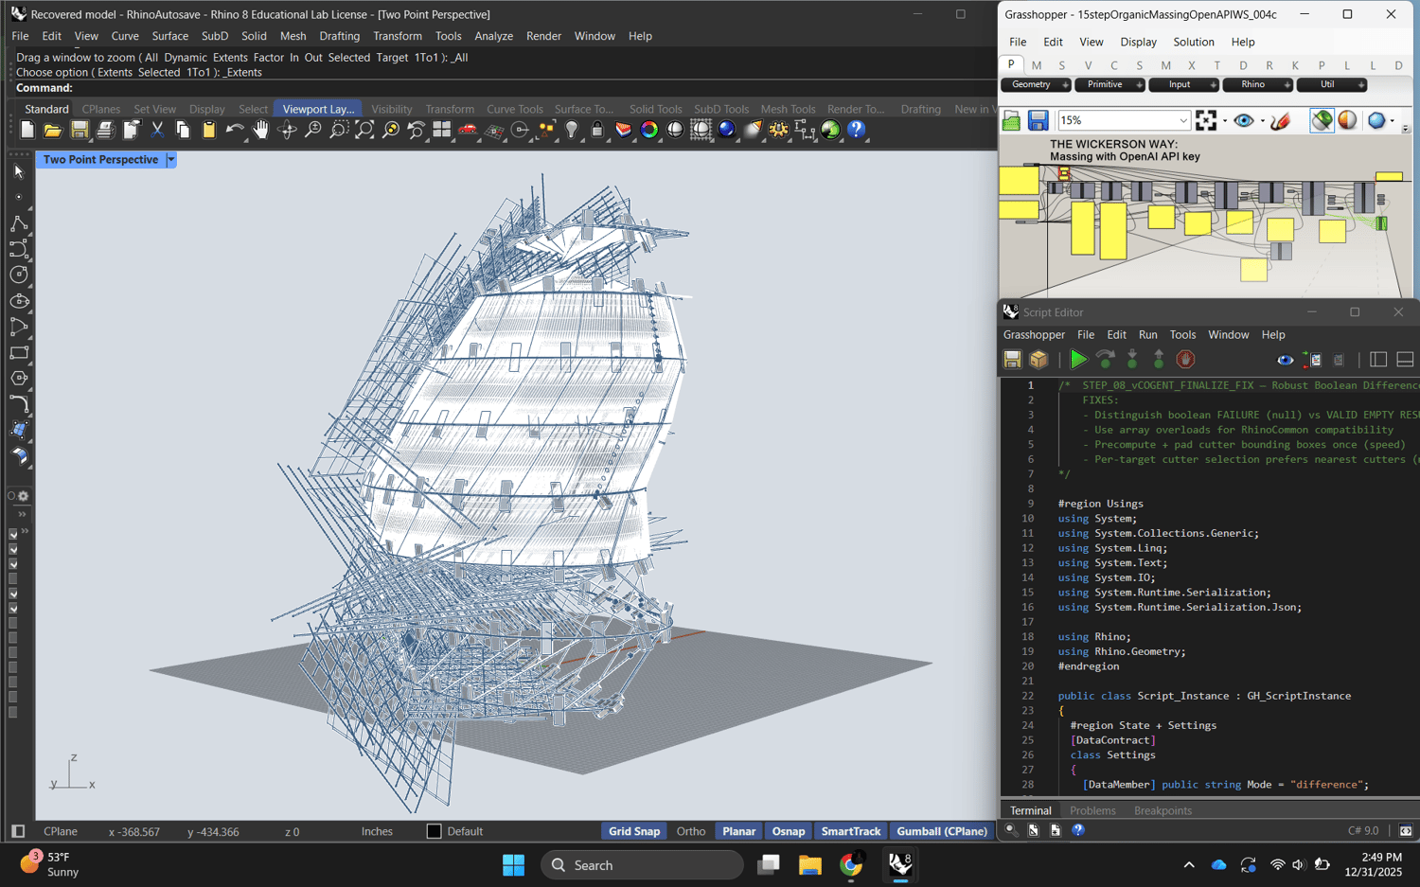Click the Zoom Extents icon in Grasshopper toolbar
This screenshot has width=1420, height=887.
(x=1206, y=121)
